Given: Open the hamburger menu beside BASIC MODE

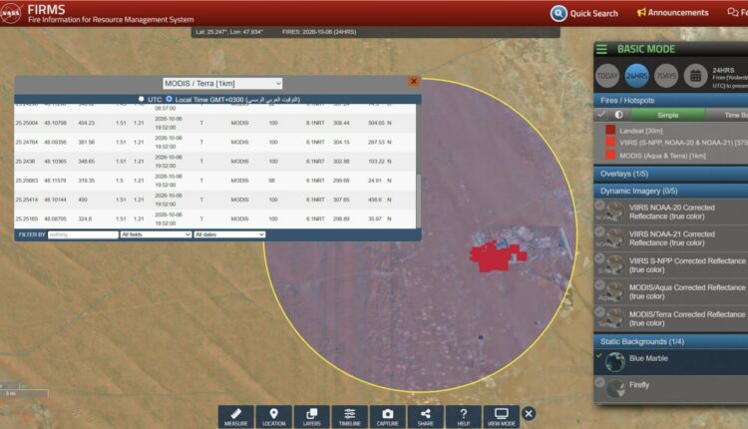Looking at the screenshot, I should (x=602, y=49).
